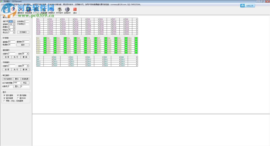Click the 主子站时间差 field showing 1000
This screenshot has height=146, width=270.
click(16, 83)
